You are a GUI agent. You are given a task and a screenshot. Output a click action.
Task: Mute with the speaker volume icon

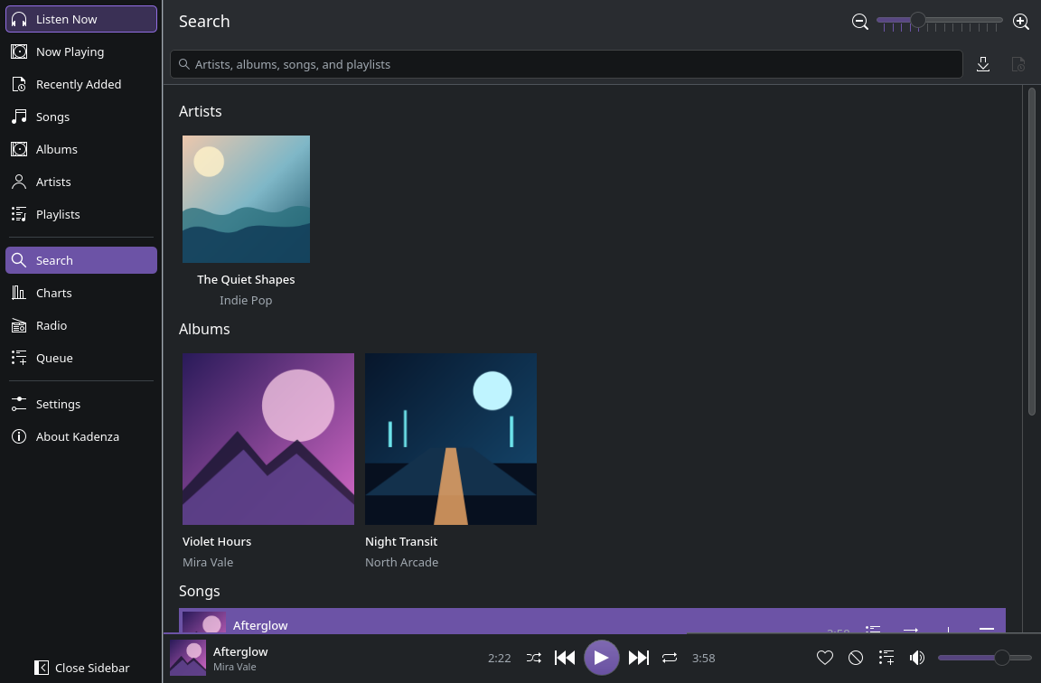point(917,658)
